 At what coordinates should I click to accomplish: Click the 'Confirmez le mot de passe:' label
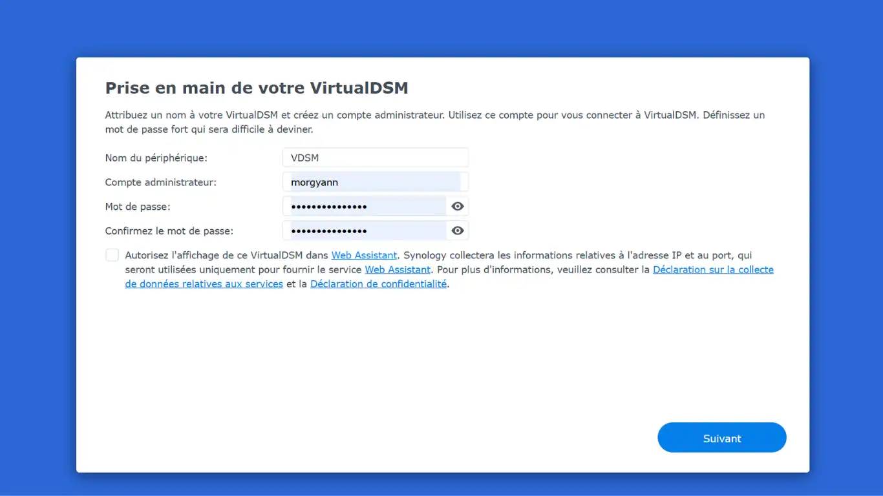point(169,231)
